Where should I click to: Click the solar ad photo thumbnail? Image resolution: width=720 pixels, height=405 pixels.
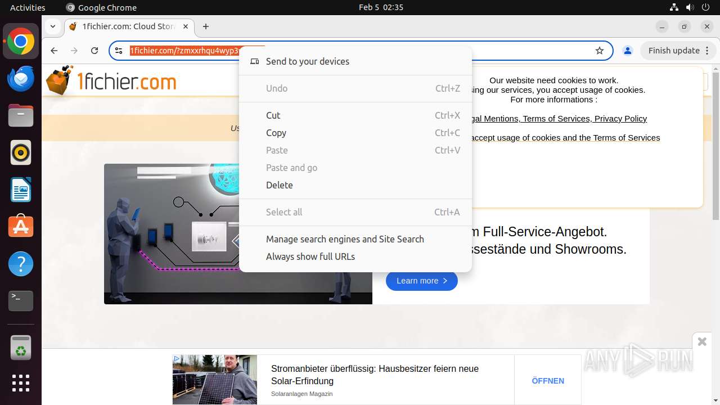(215, 379)
